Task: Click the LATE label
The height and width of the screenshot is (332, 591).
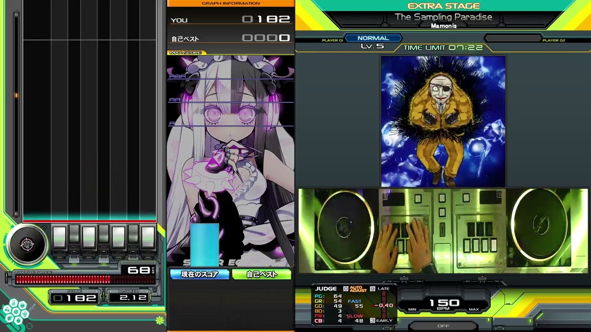Action: point(384,289)
